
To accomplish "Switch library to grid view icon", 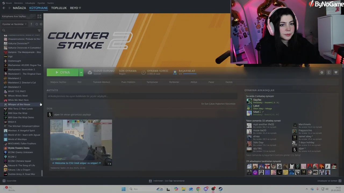I will pyautogui.click(x=39, y=16).
